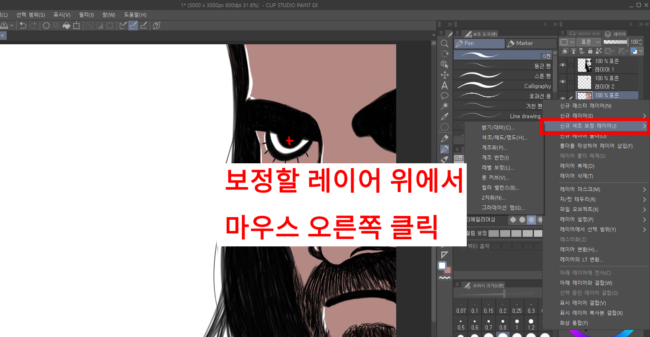
Task: Select the Text tool
Action: pyautogui.click(x=445, y=85)
